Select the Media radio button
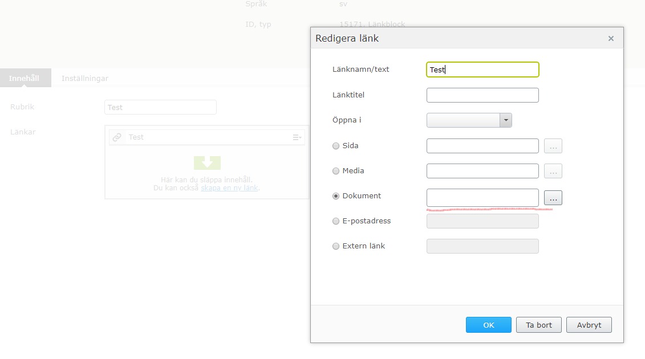 (x=336, y=171)
